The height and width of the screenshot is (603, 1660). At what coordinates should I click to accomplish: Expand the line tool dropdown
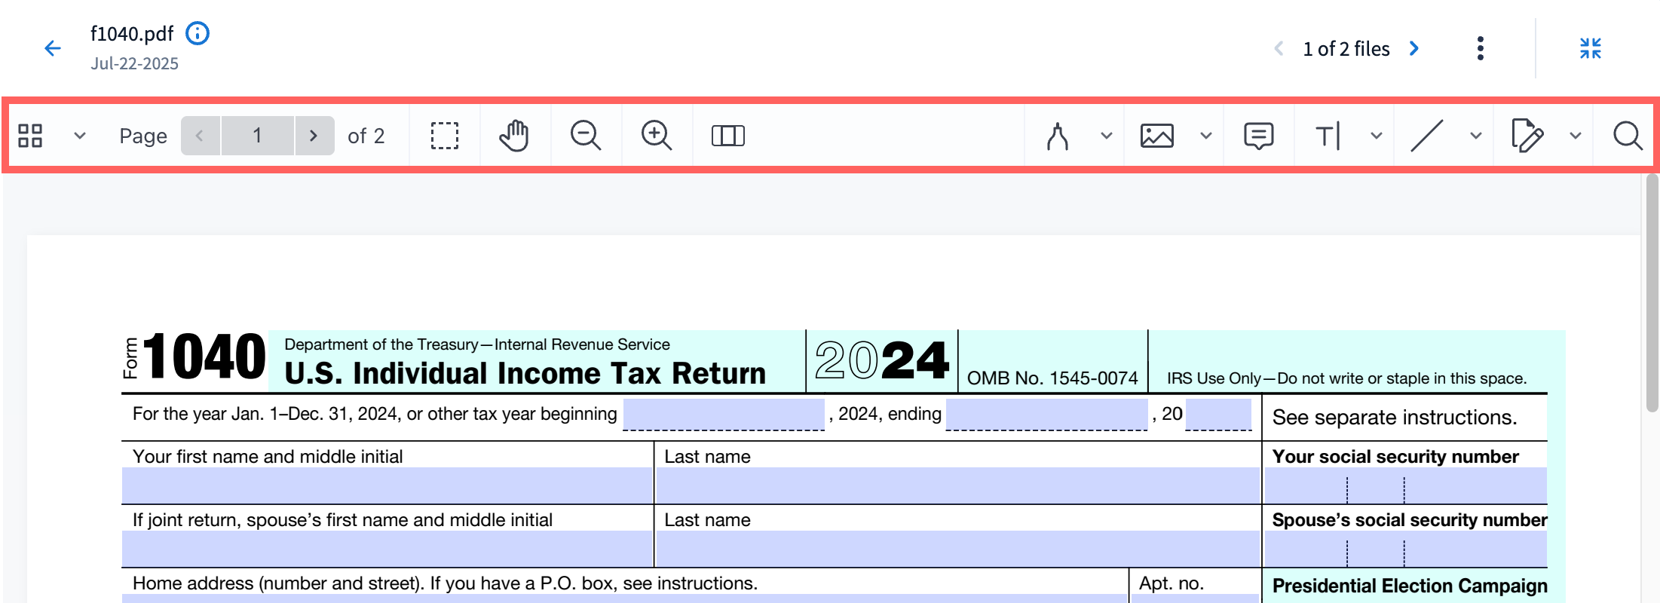click(1475, 136)
